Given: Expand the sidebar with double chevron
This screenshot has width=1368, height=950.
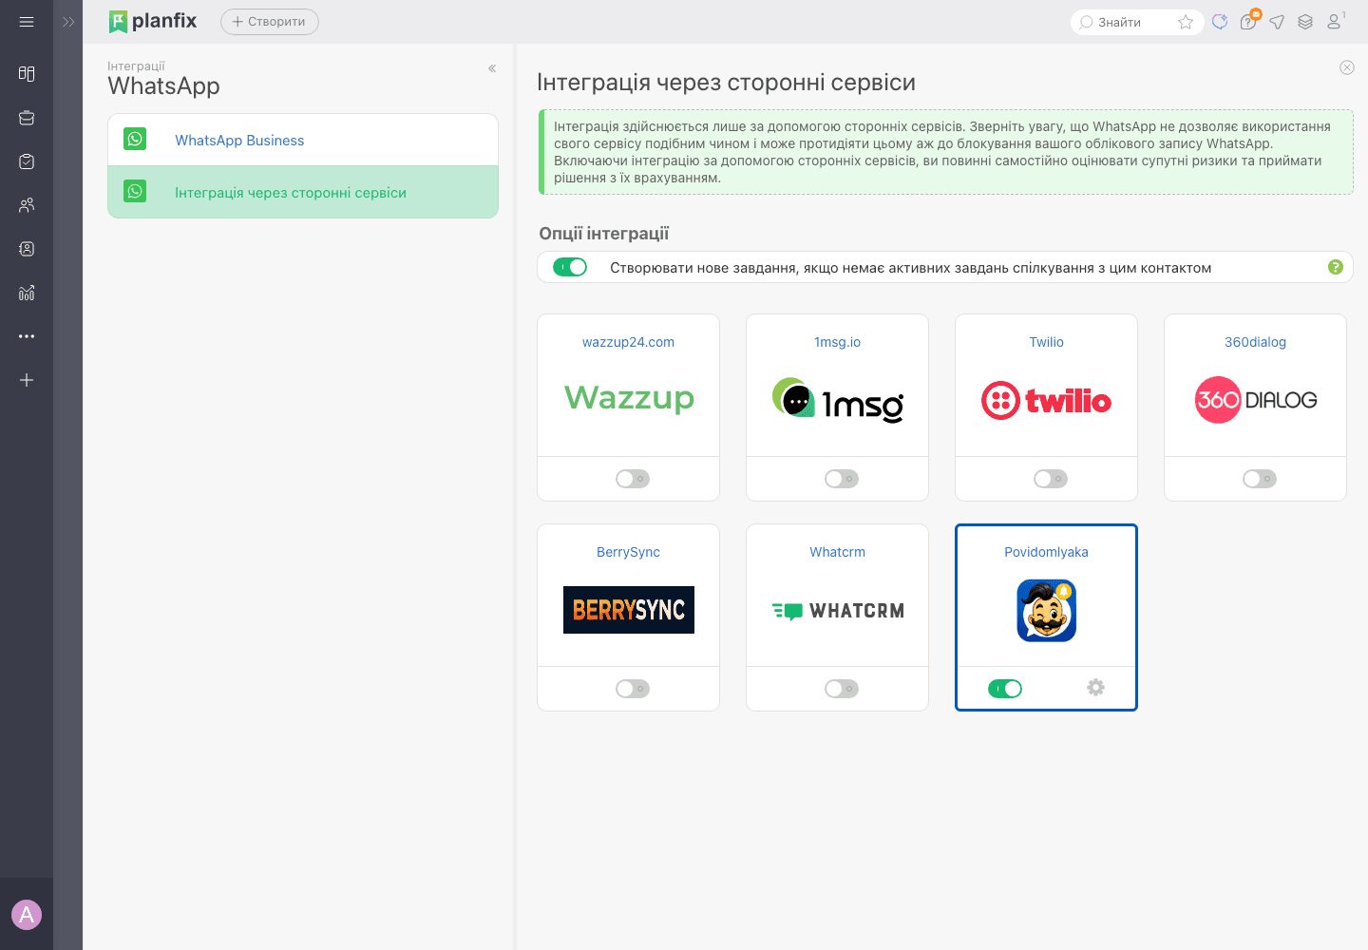Looking at the screenshot, I should point(68,22).
